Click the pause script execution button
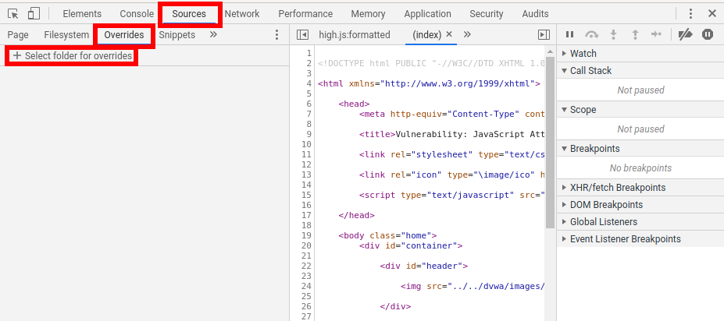This screenshot has width=724, height=321. (569, 35)
